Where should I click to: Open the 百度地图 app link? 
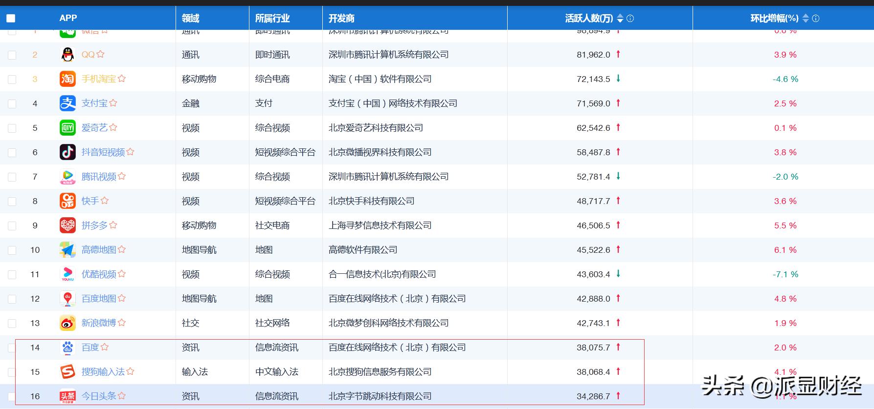[x=99, y=298]
